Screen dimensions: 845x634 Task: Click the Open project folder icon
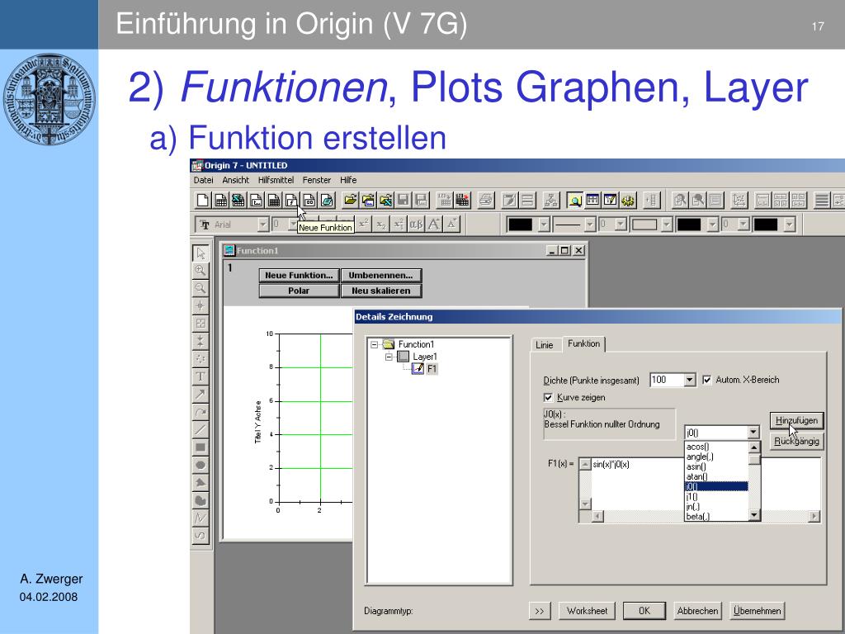point(350,201)
